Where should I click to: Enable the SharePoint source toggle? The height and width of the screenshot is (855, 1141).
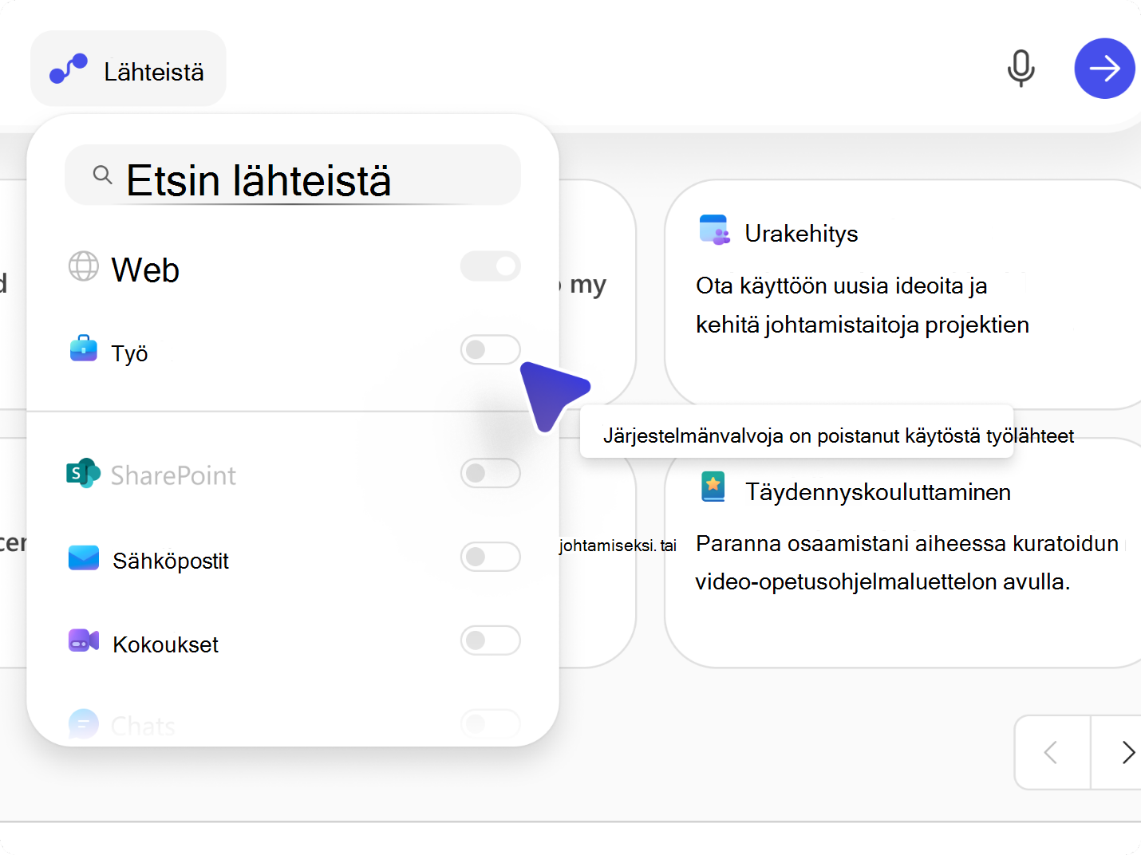491,473
